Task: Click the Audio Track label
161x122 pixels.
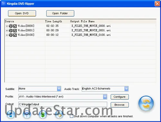Action: pyautogui.click(x=72, y=89)
